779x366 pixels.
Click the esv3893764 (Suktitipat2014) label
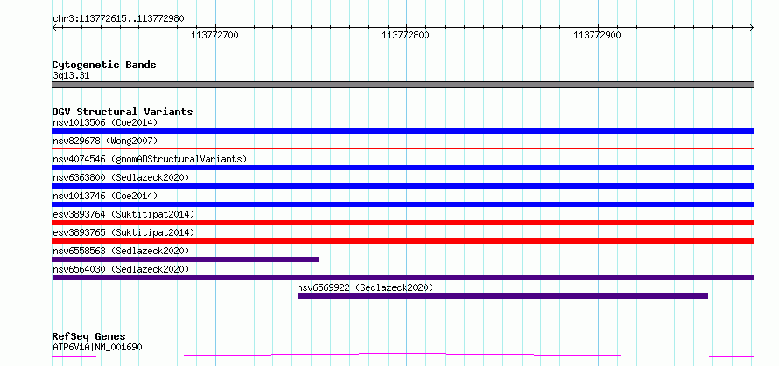coord(123,214)
